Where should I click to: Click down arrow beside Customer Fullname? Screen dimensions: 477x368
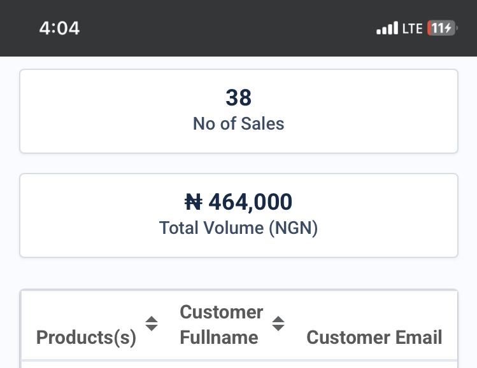(x=278, y=327)
